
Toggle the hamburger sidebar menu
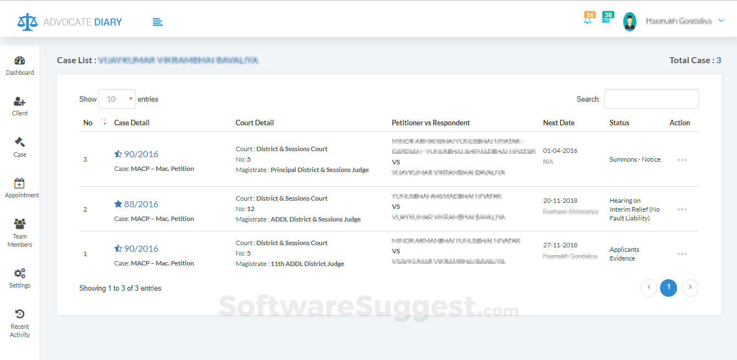158,22
